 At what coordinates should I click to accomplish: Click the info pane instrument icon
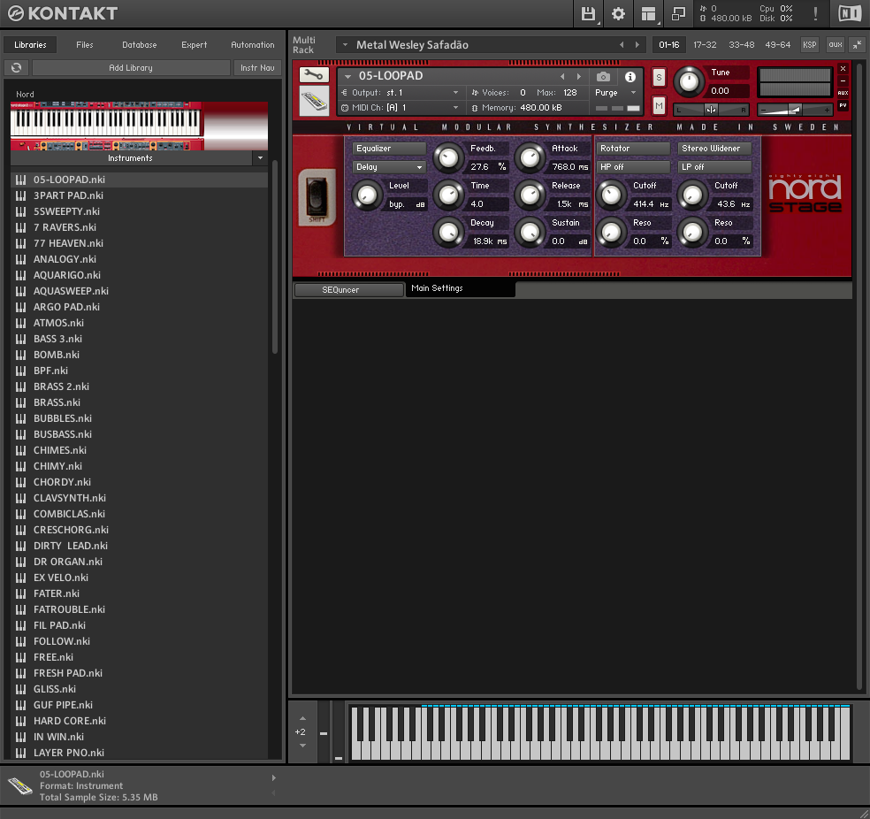click(x=20, y=785)
